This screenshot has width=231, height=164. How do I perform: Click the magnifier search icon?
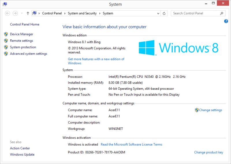point(222,13)
